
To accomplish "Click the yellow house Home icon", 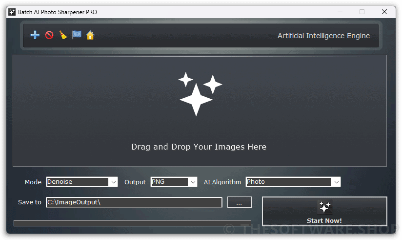I will 90,35.
